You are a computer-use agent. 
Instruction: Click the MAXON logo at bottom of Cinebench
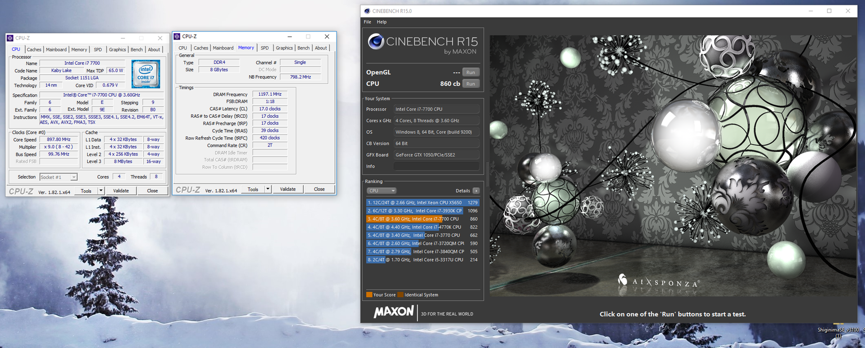coord(394,312)
